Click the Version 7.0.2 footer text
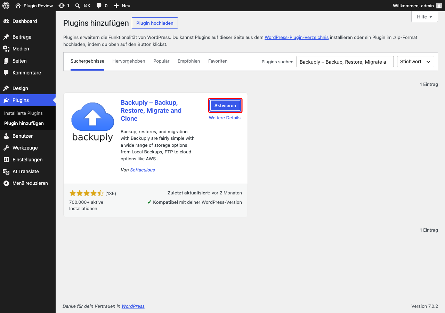 [x=424, y=306]
